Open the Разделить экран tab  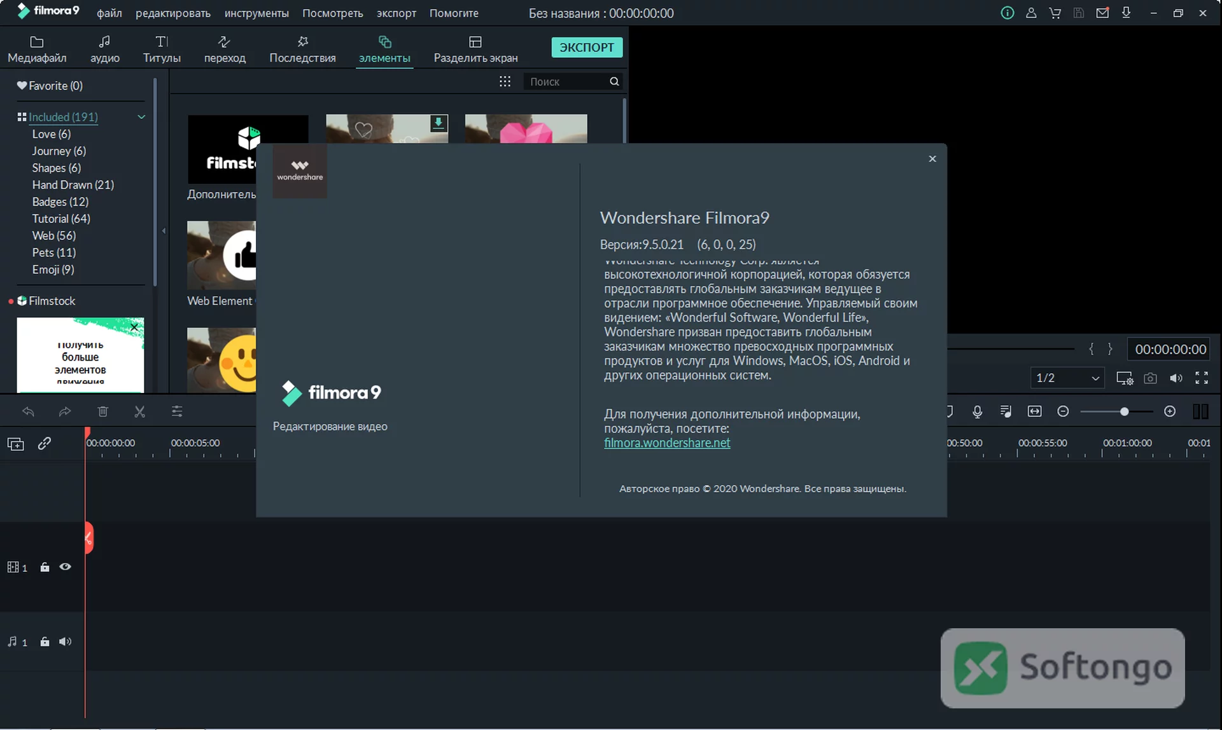475,50
